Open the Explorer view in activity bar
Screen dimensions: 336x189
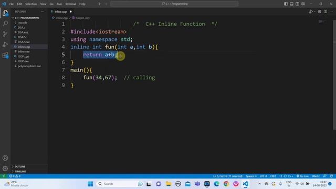click(5, 13)
